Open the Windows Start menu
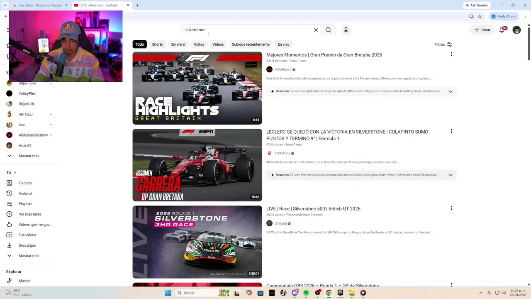 point(168,293)
